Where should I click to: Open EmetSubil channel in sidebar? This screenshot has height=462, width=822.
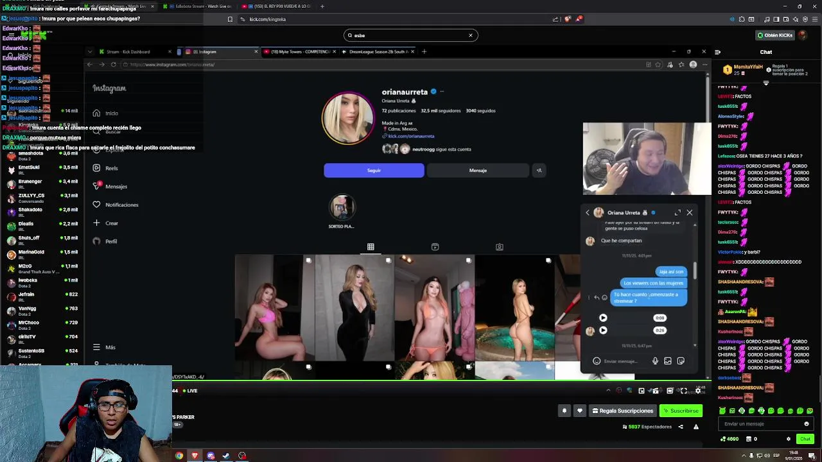[39, 169]
